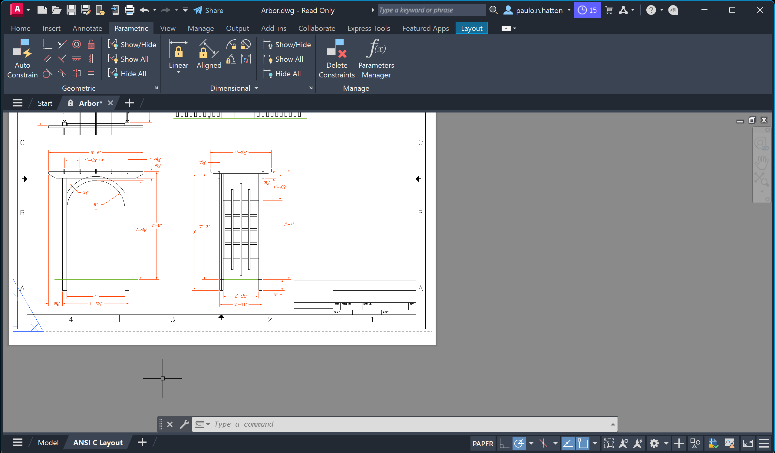Click the Type a command input line
Image resolution: width=775 pixels, height=453 pixels.
pos(404,424)
